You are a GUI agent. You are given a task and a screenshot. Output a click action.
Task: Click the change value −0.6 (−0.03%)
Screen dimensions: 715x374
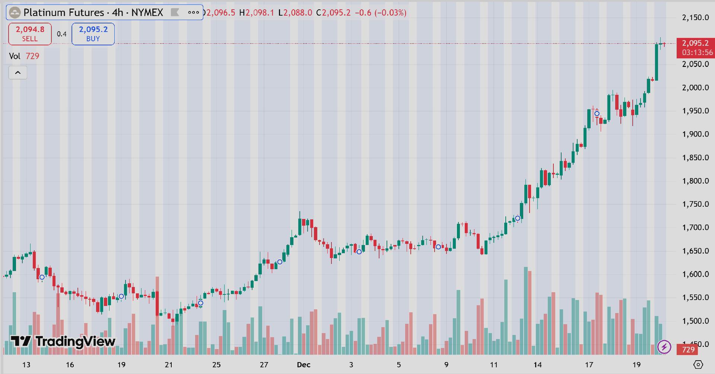(x=380, y=13)
